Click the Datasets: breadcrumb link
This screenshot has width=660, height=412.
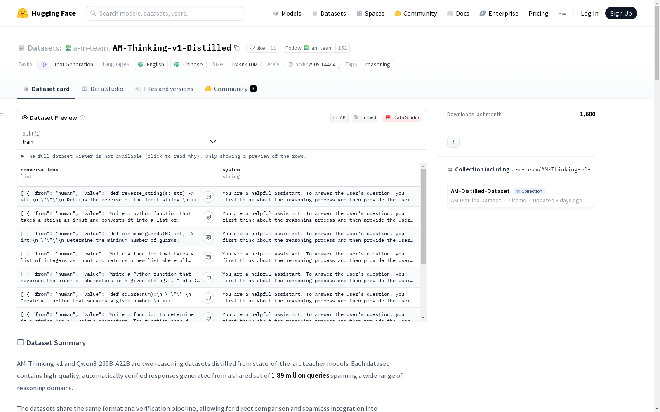point(45,48)
